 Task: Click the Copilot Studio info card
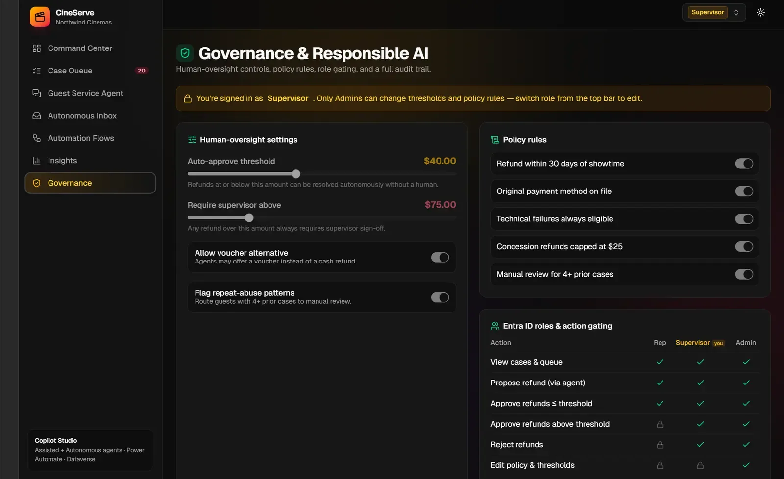(90, 450)
